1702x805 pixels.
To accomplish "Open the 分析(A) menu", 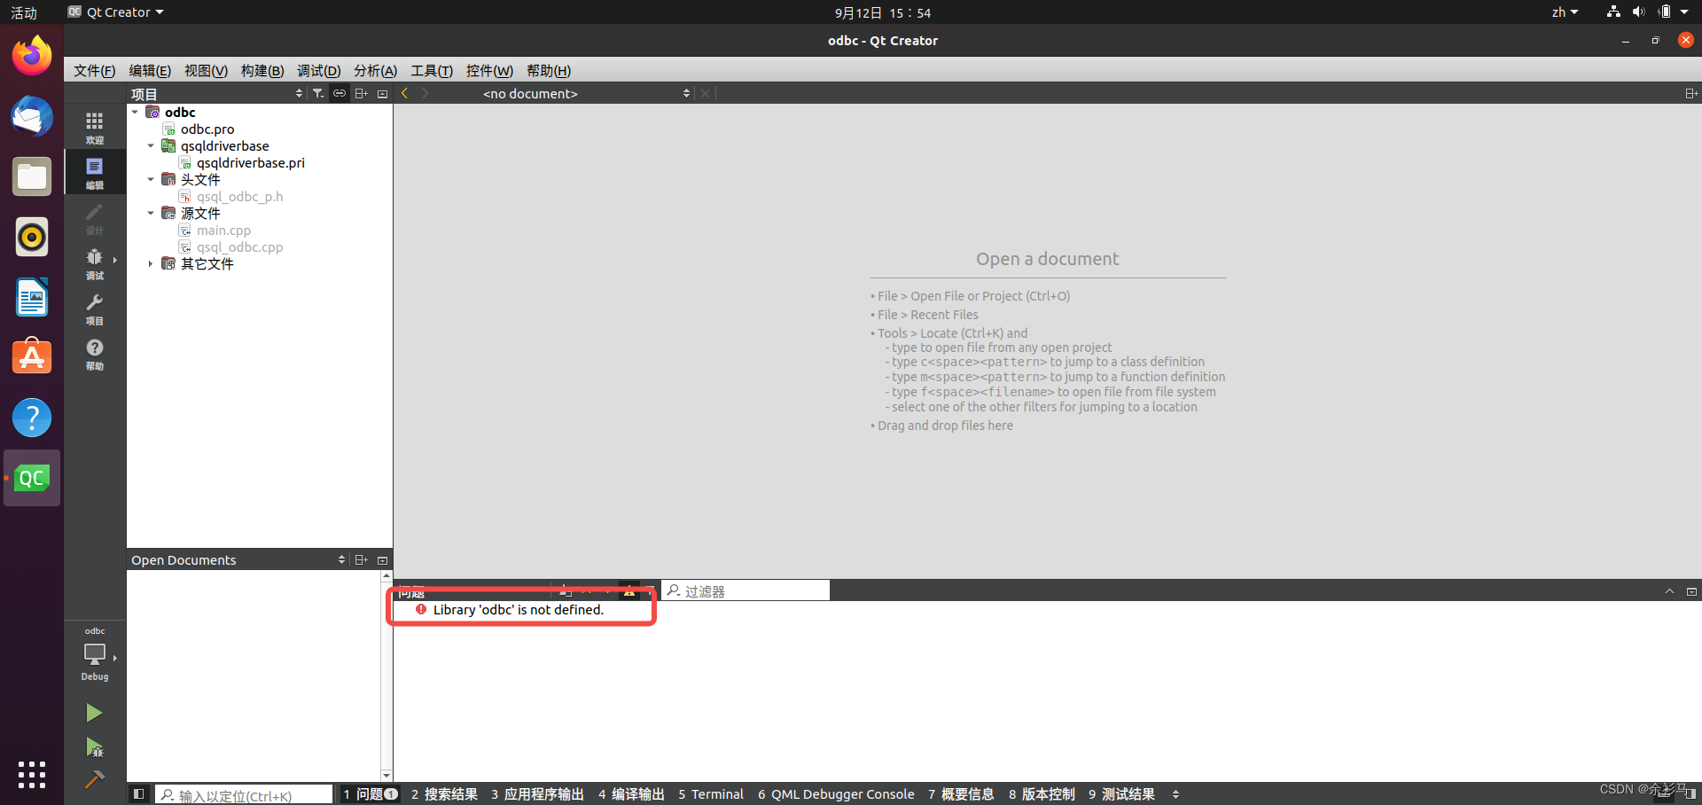I will (x=375, y=71).
